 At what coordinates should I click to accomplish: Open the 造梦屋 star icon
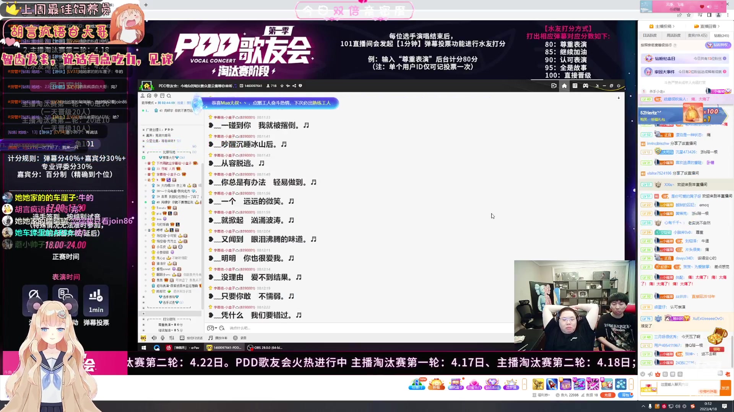(511, 384)
